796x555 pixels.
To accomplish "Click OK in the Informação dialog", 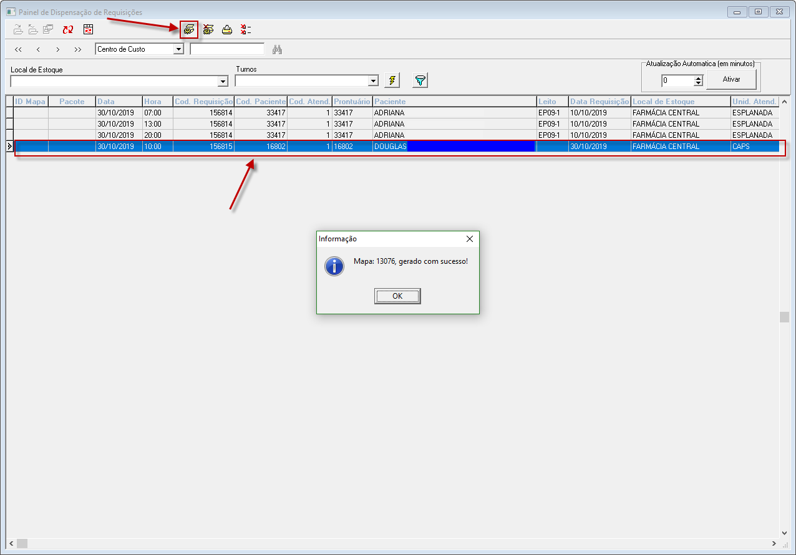I will point(397,296).
